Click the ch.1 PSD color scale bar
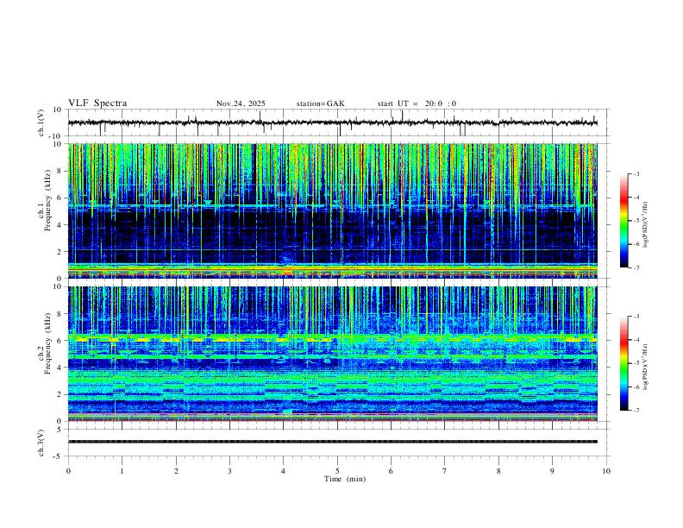The image size is (683, 528). (623, 221)
